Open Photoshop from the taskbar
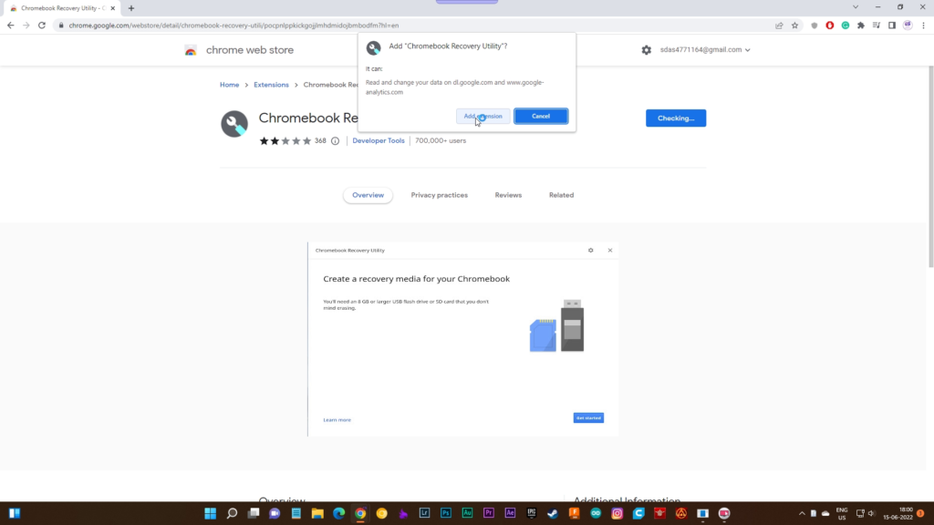This screenshot has width=934, height=525. tap(445, 513)
